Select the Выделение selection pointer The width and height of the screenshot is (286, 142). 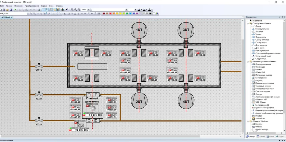tap(256, 21)
